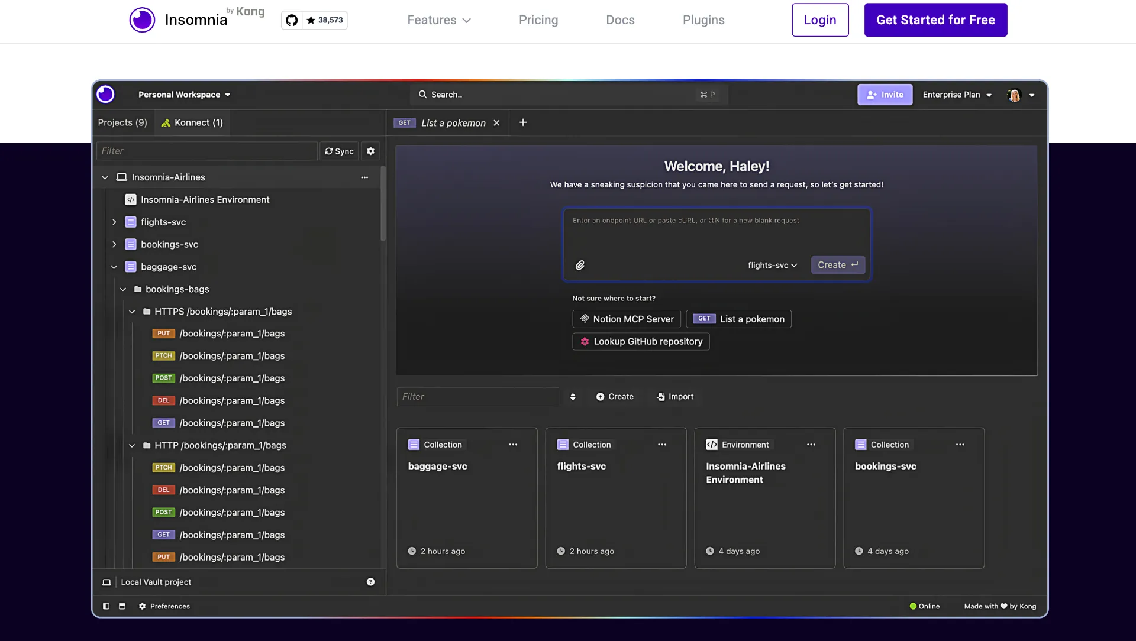The width and height of the screenshot is (1136, 641).
Task: Switch to the Konnect (1) tab
Action: click(192, 122)
